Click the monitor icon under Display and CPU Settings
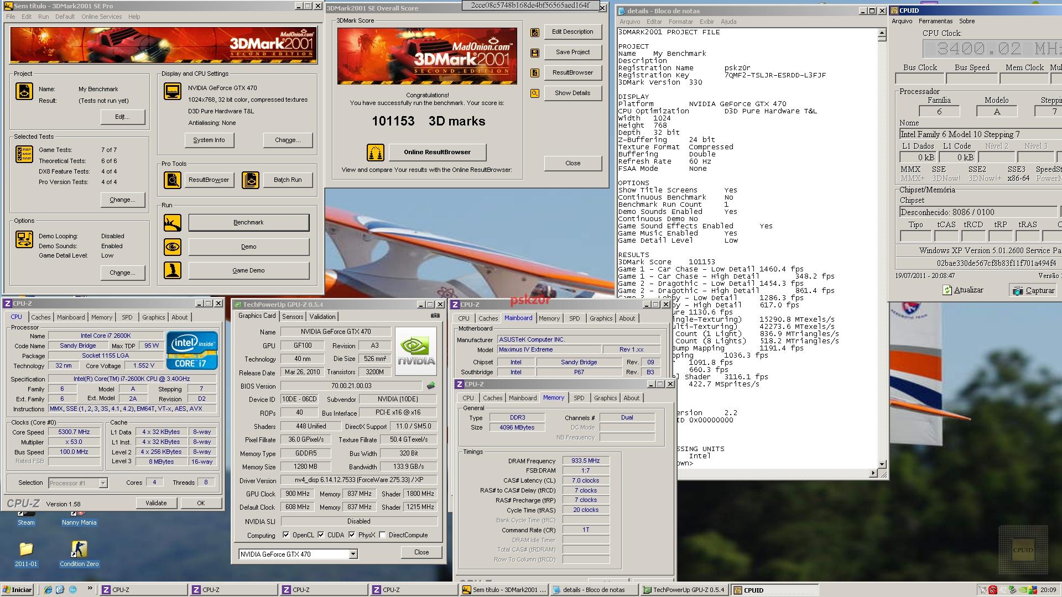The image size is (1062, 597). pyautogui.click(x=173, y=91)
